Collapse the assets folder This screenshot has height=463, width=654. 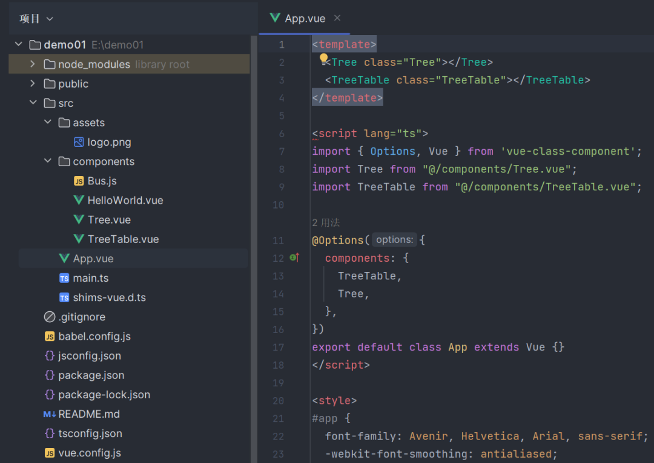coord(48,123)
